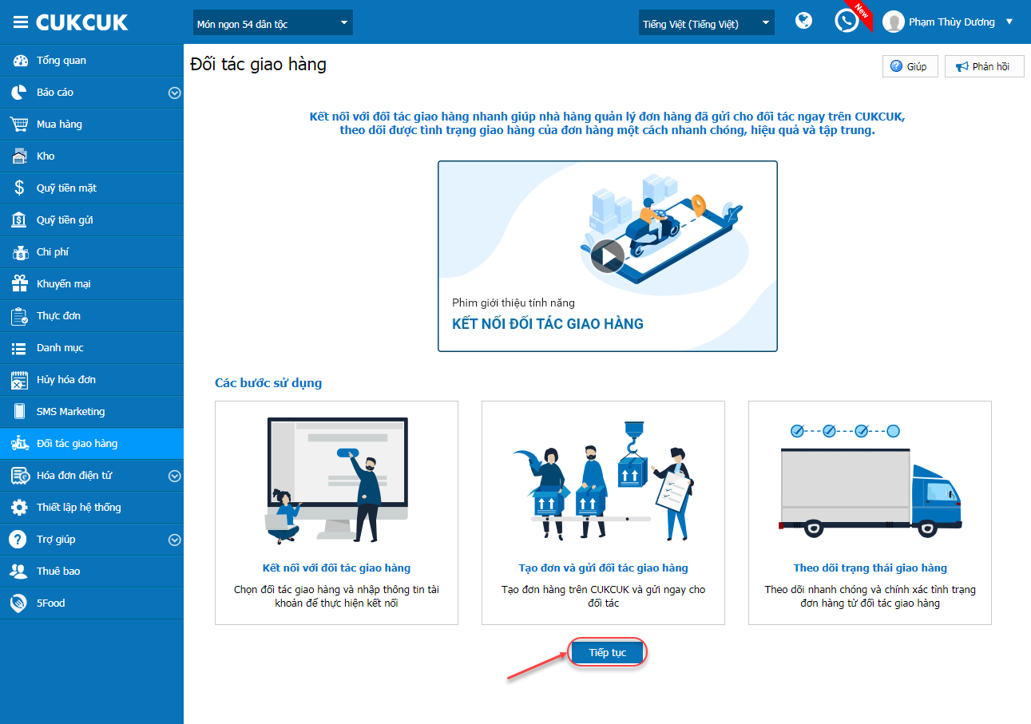The height and width of the screenshot is (724, 1031).
Task: Open Thiết lập hệ thống gear icon
Action: coord(19,507)
